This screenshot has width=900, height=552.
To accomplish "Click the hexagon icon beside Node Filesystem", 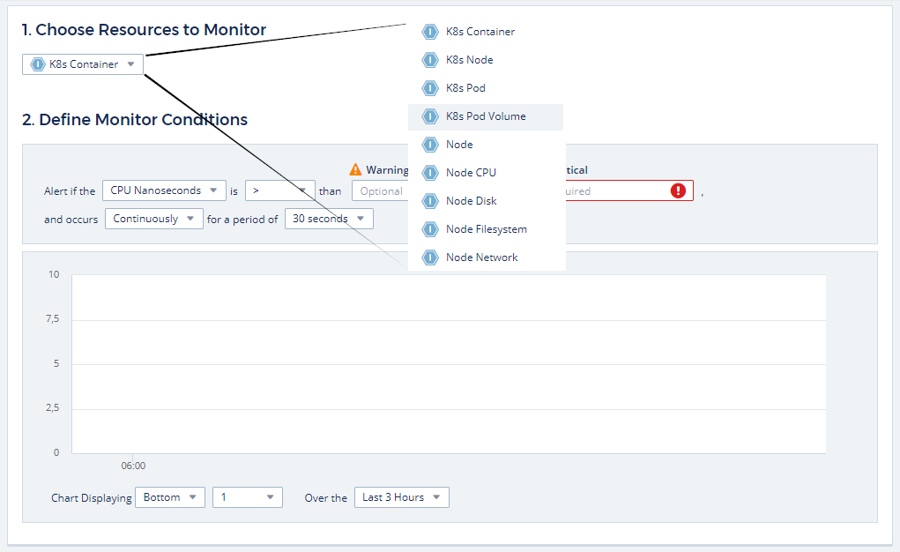I will click(x=430, y=229).
